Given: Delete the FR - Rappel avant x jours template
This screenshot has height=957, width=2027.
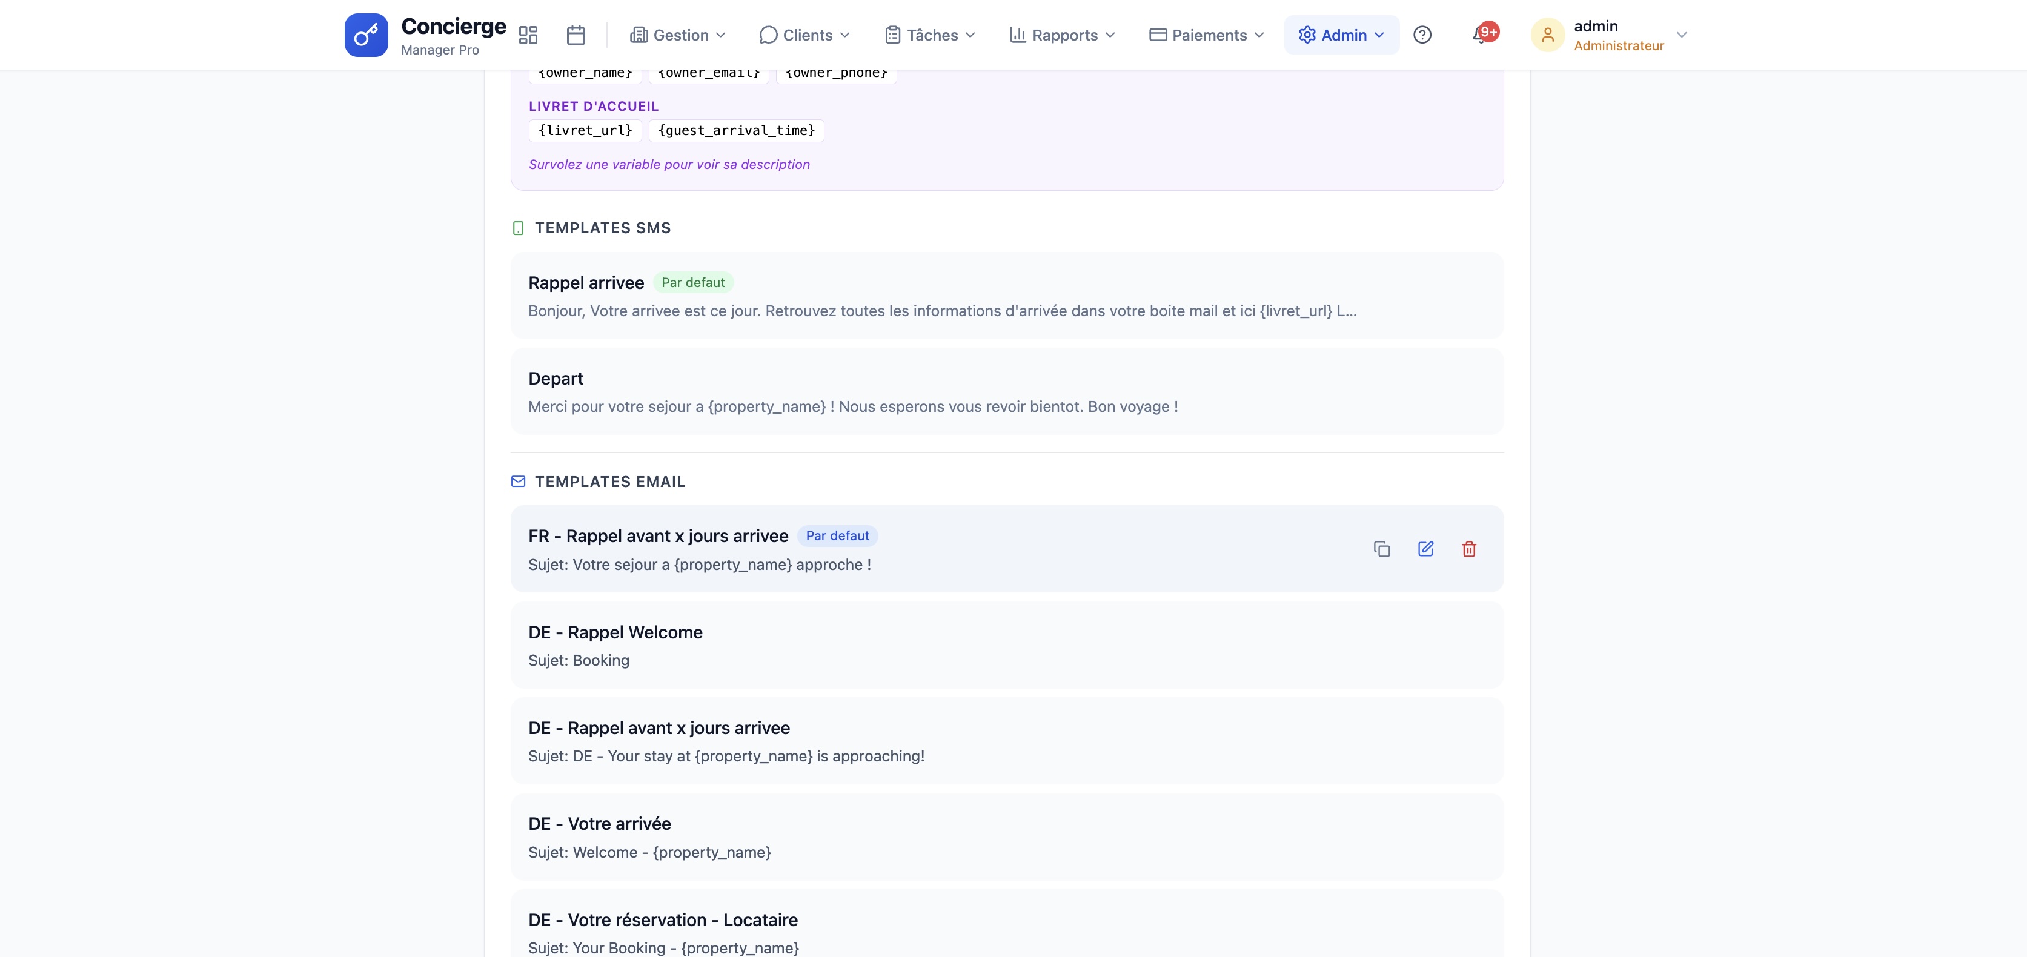Looking at the screenshot, I should (x=1468, y=549).
